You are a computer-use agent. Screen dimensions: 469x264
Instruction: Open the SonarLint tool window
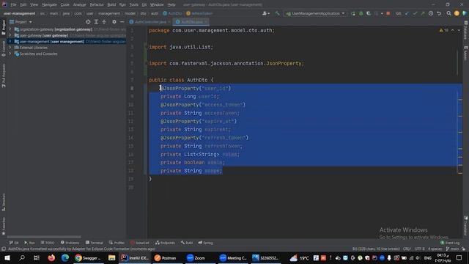139,243
